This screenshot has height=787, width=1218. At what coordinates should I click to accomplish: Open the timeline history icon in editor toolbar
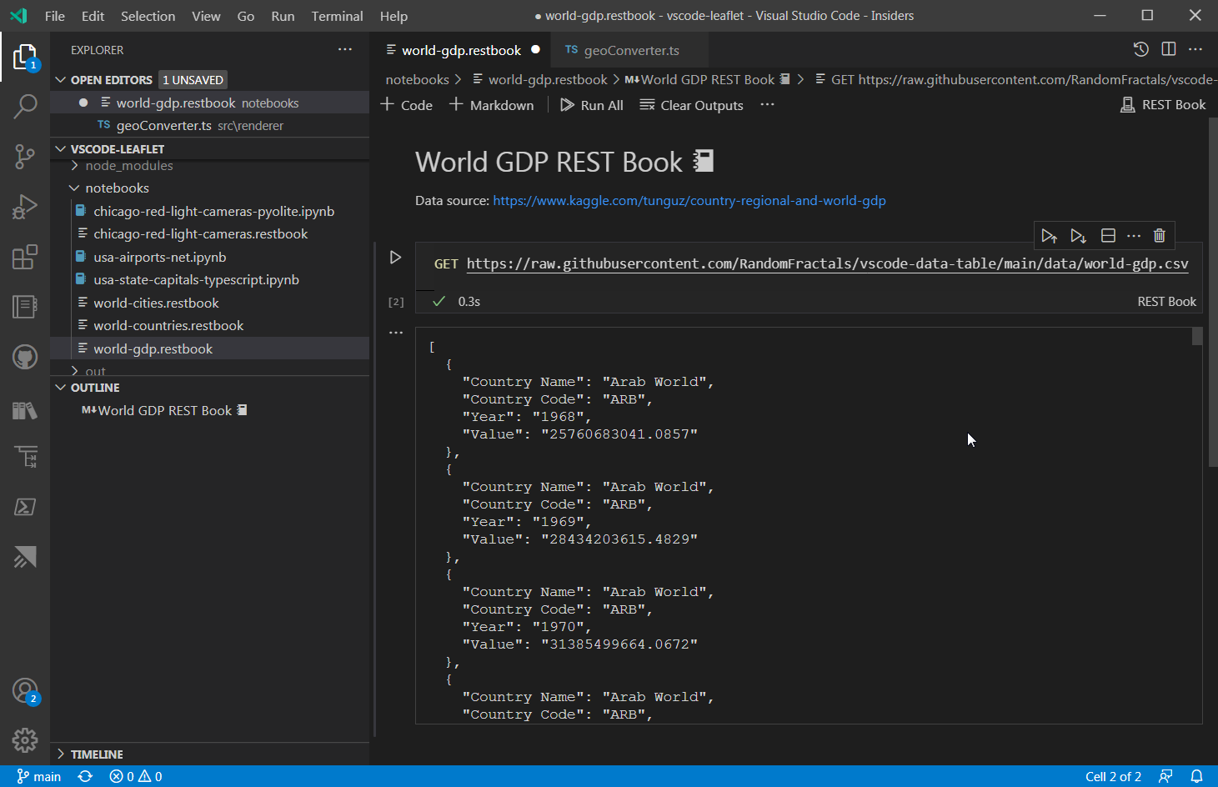coord(1141,50)
